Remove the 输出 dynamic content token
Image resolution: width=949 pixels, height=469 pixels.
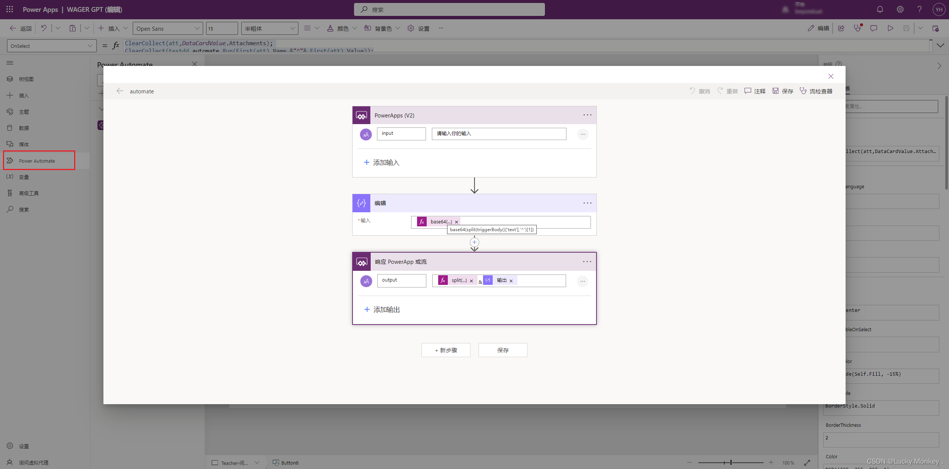click(x=511, y=281)
